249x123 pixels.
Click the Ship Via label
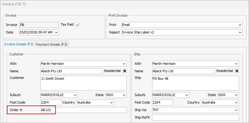[140, 110]
